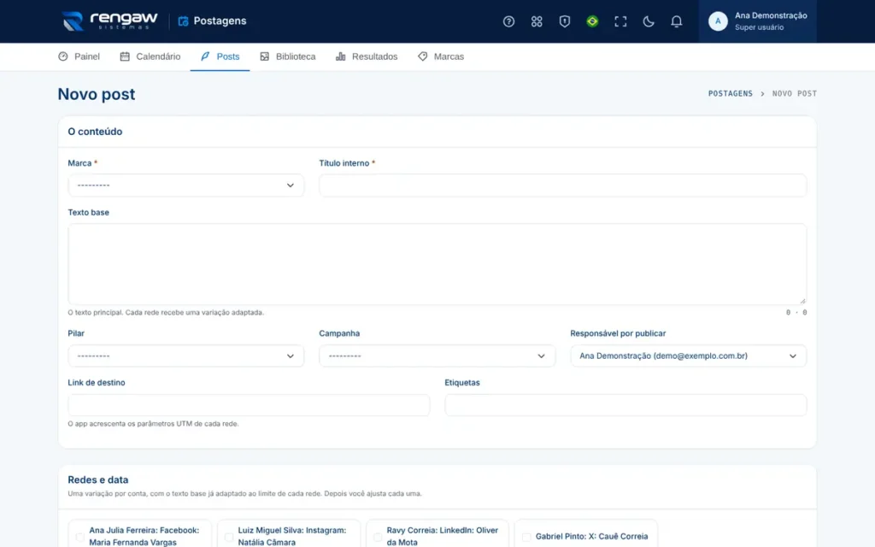
Task: Focus the Link de destino field
Action: (x=249, y=405)
